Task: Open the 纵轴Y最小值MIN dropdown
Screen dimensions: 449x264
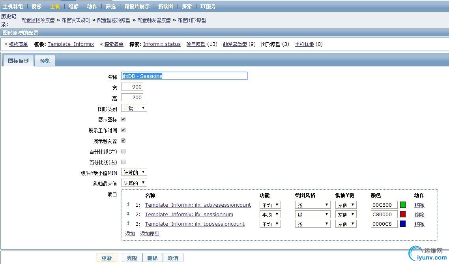Action: 134,172
